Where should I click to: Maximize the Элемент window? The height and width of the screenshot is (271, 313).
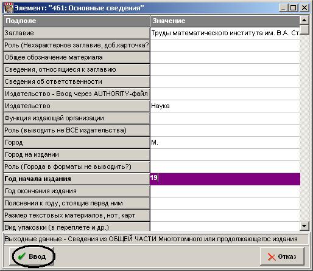coord(294,8)
